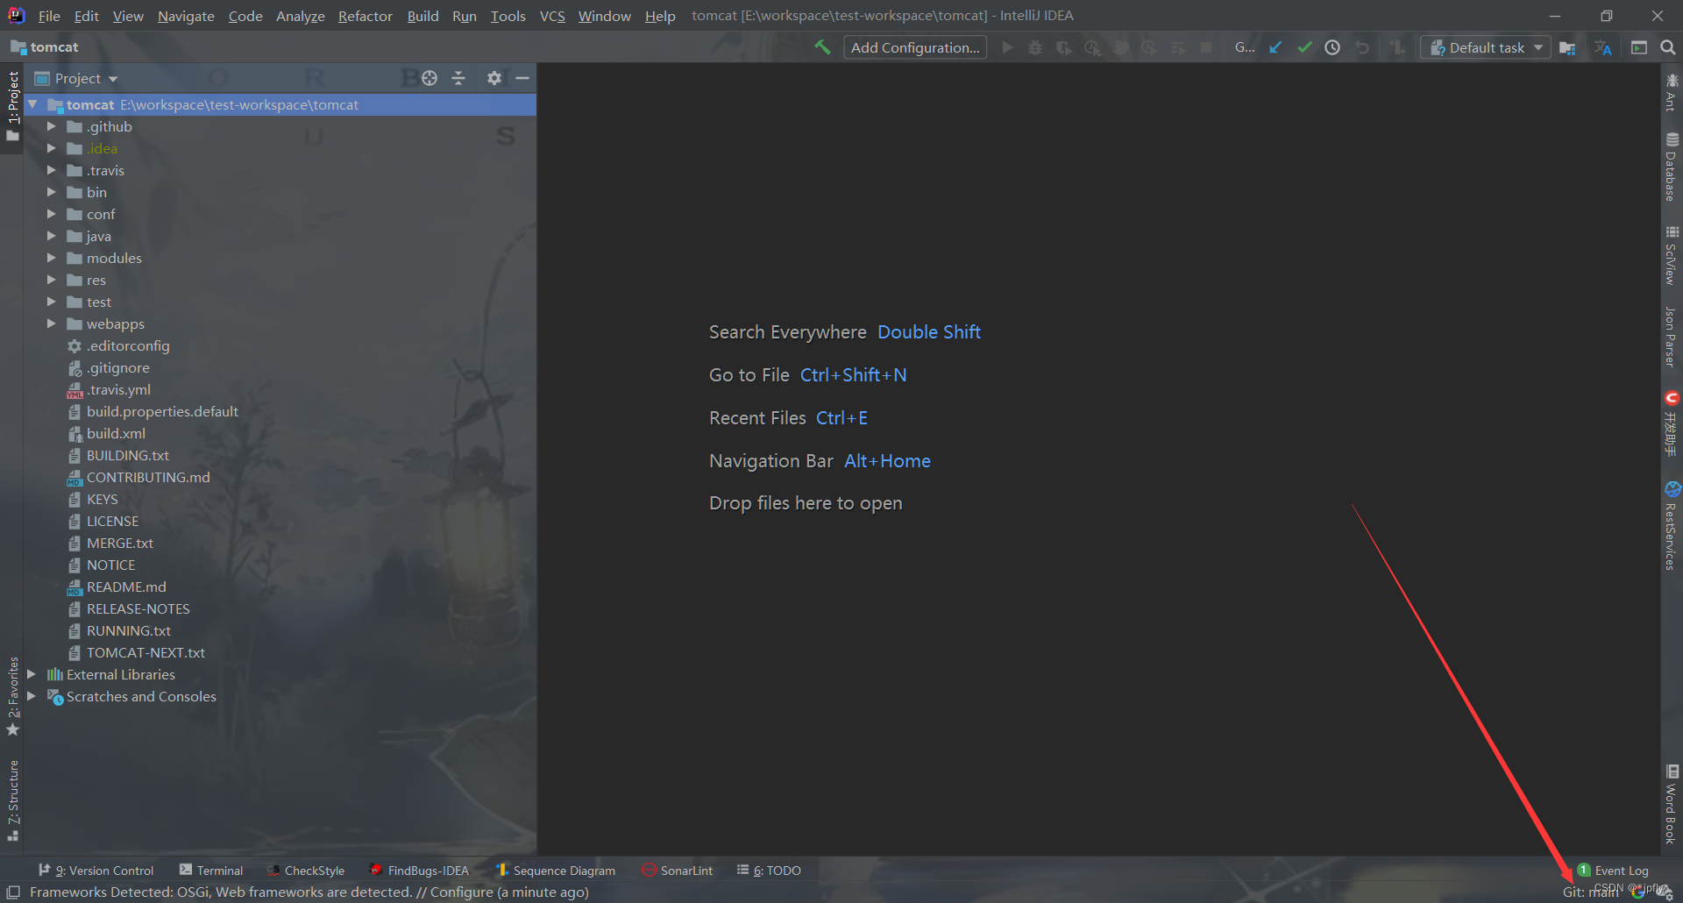Image resolution: width=1683 pixels, height=903 pixels.
Task: Click Frameworks Detected status bar message
Action: coord(309,892)
